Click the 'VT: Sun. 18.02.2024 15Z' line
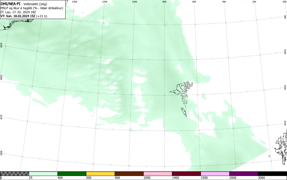The image size is (287, 180). [18, 16]
